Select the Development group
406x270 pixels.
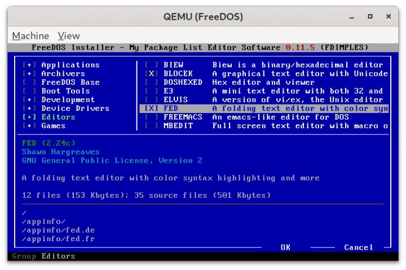68,99
